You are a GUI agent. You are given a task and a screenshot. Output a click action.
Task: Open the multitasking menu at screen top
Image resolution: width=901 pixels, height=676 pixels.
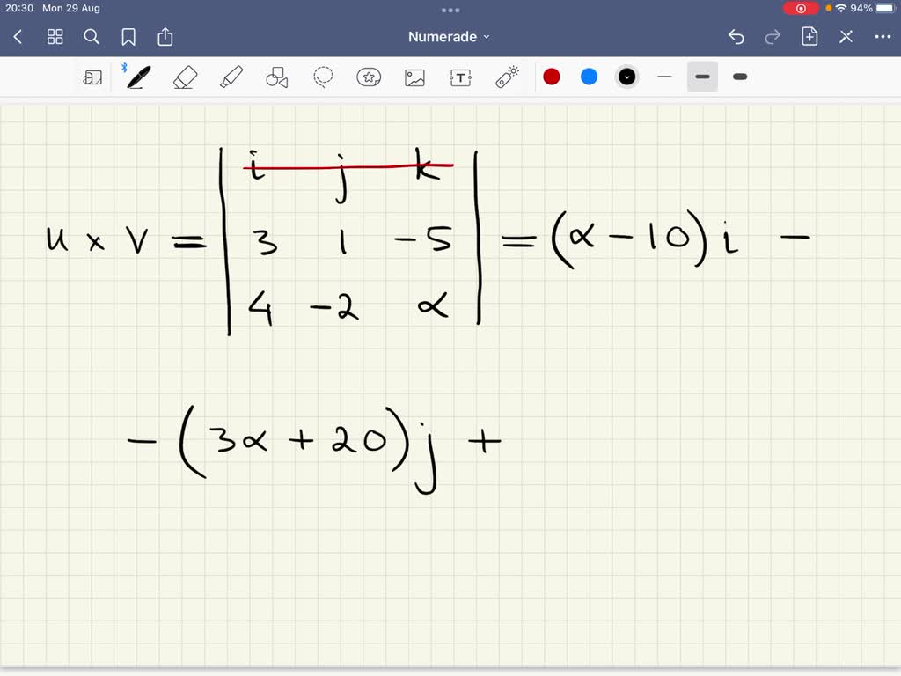point(450,10)
